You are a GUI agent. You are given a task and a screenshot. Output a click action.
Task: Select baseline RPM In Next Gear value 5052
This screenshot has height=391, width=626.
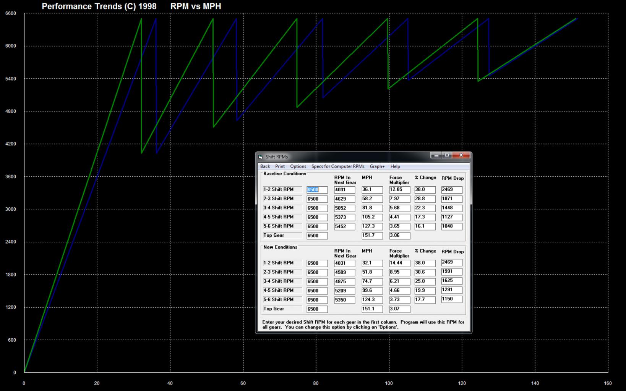(x=345, y=208)
